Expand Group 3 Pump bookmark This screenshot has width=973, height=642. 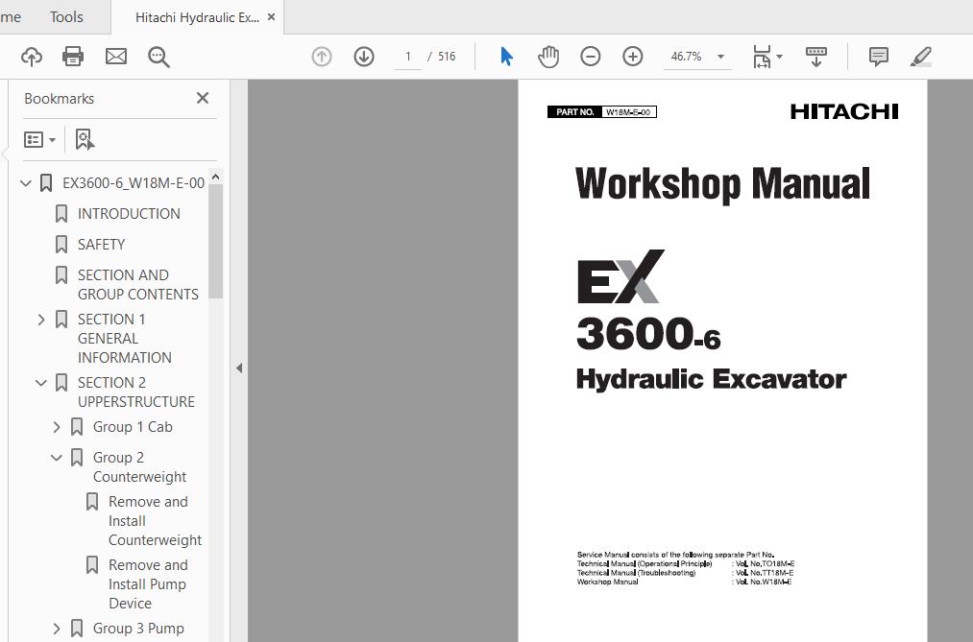(x=57, y=629)
